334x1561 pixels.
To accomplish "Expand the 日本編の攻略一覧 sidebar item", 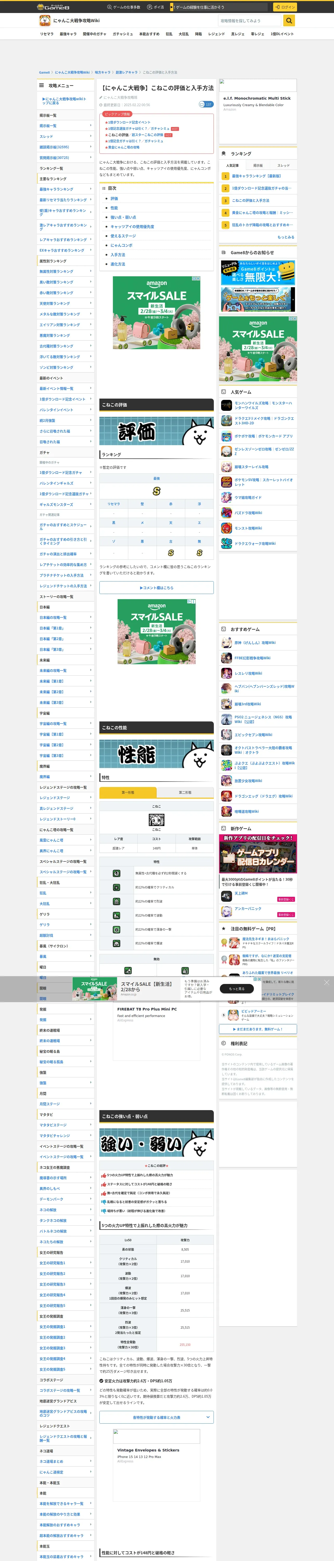I will pyautogui.click(x=66, y=617).
